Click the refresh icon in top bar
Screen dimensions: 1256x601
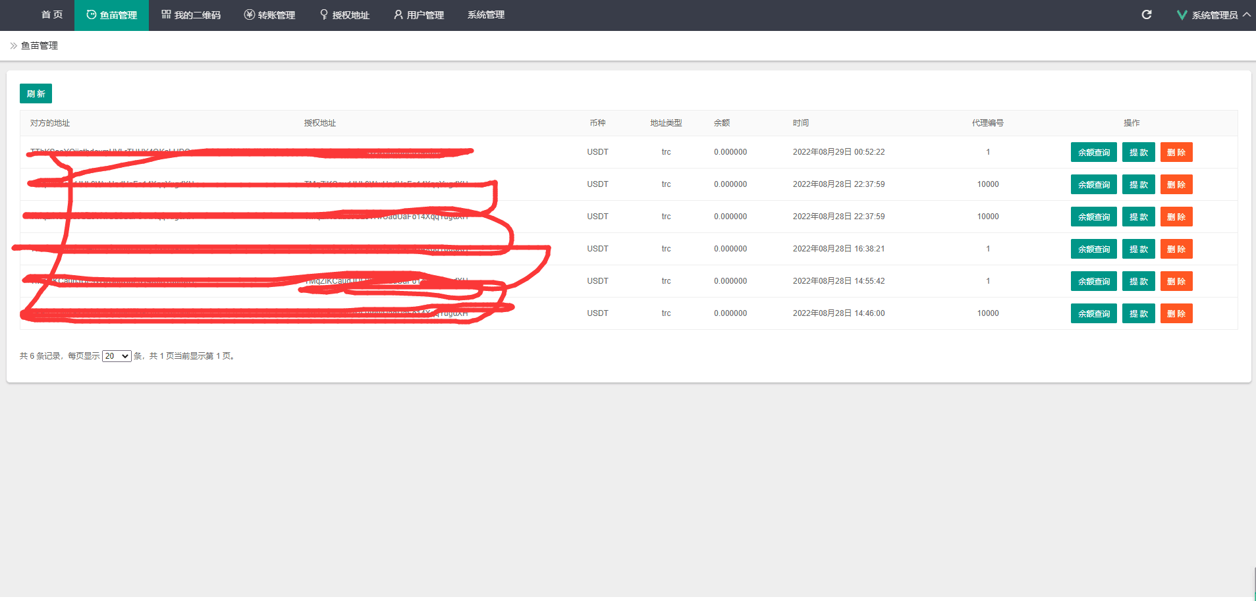pyautogui.click(x=1147, y=14)
